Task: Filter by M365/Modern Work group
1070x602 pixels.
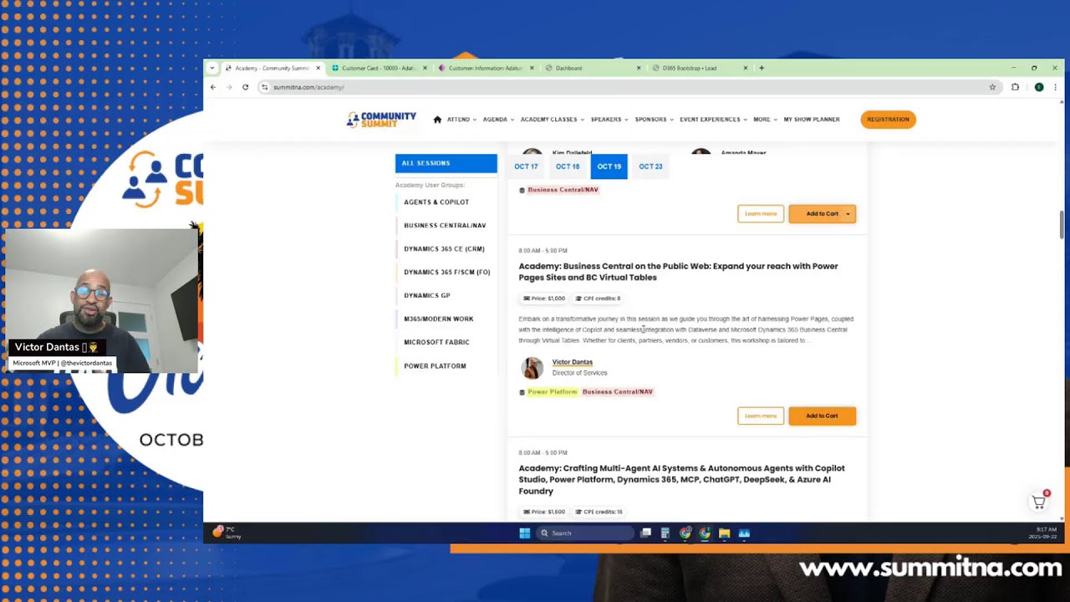Action: click(x=439, y=319)
